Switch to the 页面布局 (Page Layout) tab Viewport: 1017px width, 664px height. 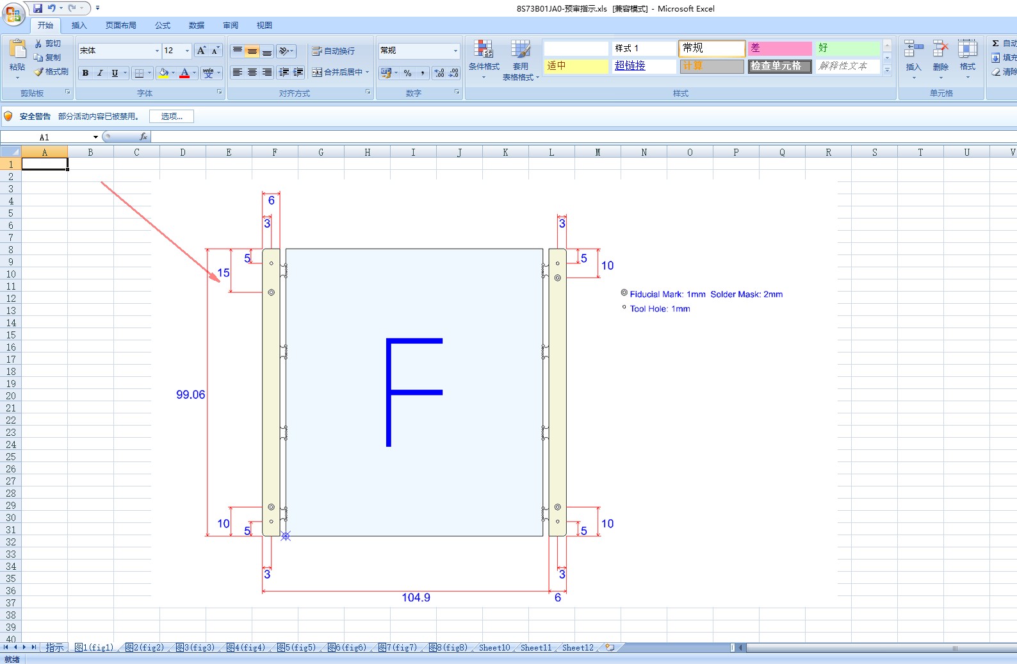coord(121,26)
